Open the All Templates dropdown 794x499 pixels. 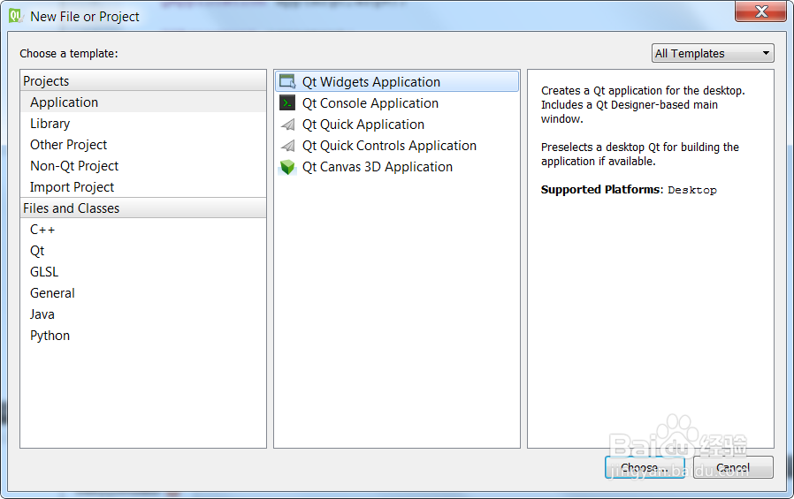[x=713, y=53]
